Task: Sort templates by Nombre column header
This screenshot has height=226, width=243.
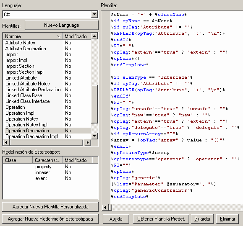Action: point(33,36)
